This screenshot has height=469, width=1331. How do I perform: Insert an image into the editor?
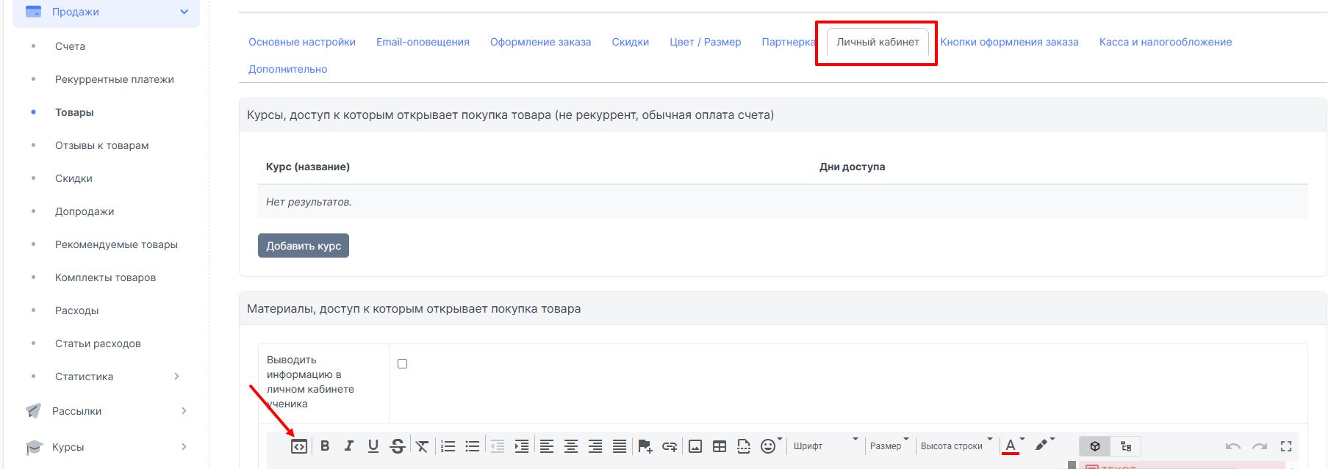point(695,446)
